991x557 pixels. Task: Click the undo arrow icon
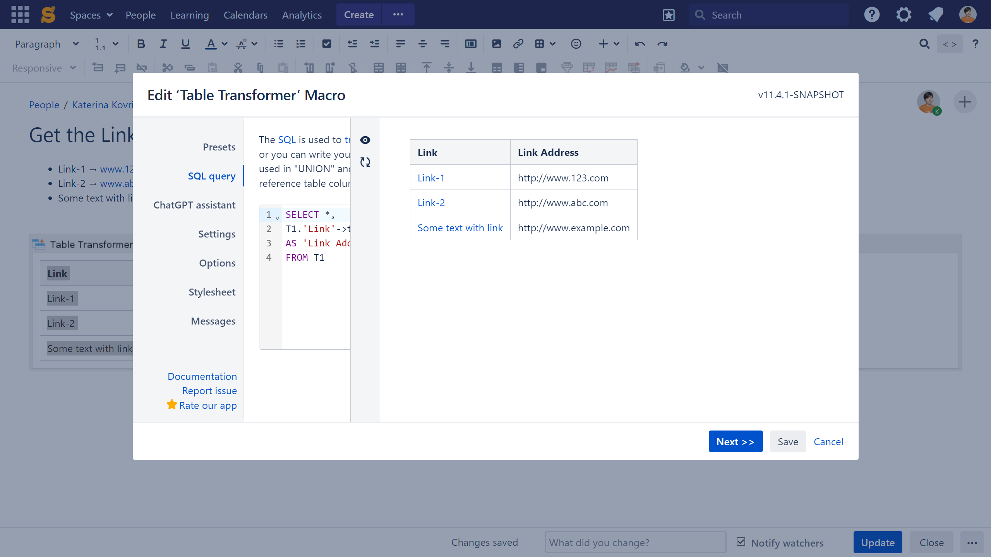640,44
